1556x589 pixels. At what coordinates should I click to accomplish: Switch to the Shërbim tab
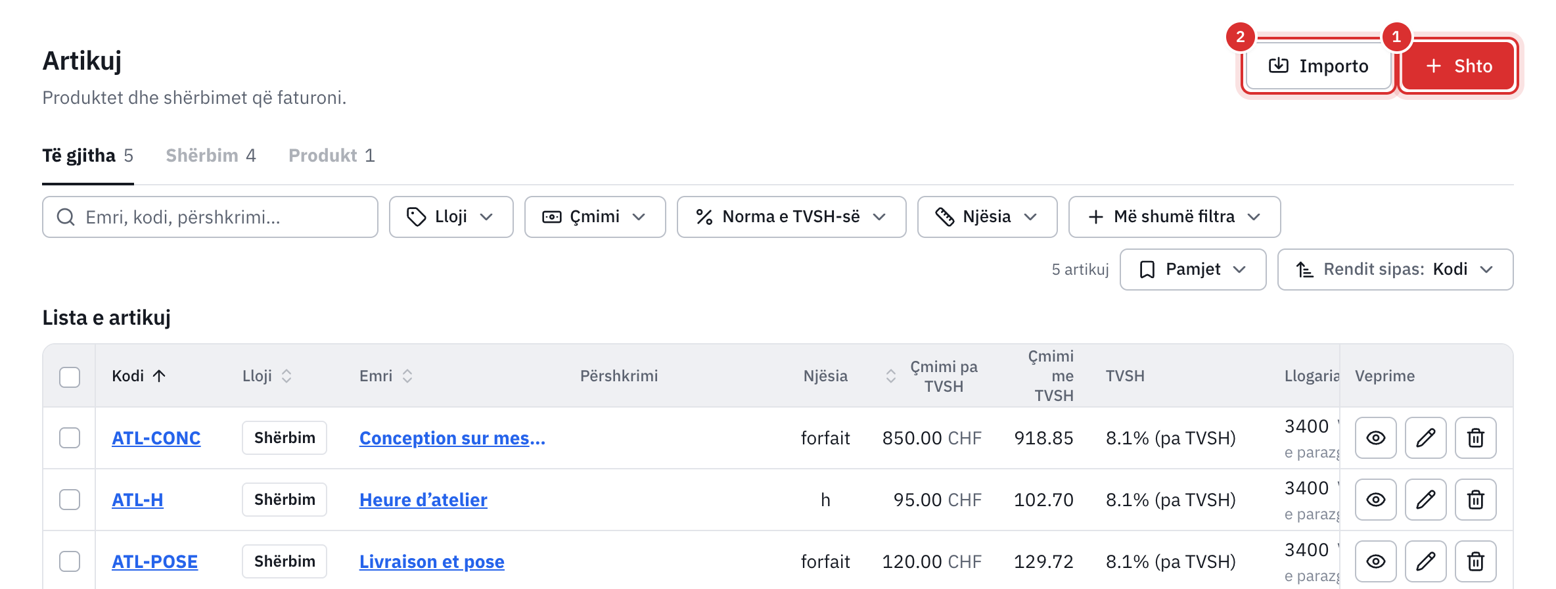[210, 156]
